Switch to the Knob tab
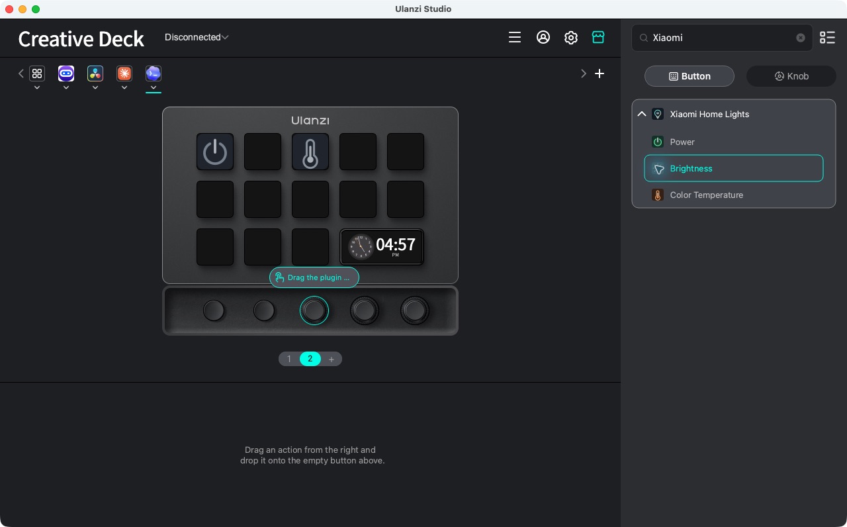The height and width of the screenshot is (527, 847). [x=791, y=76]
